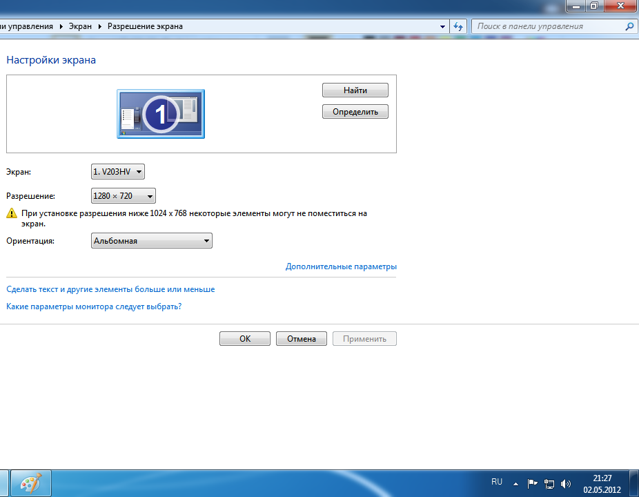The width and height of the screenshot is (639, 497).
Task: Minimize the control panel window
Action: pos(576,6)
